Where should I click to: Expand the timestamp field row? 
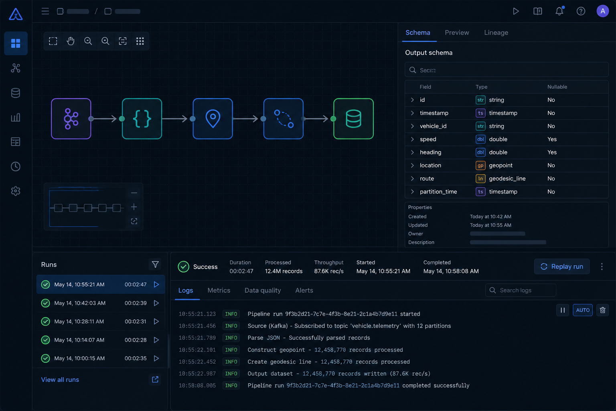[412, 113]
